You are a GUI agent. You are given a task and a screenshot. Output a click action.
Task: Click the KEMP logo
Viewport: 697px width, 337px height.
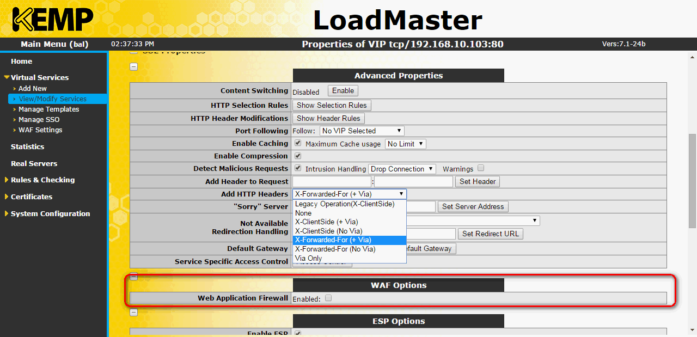[52, 19]
